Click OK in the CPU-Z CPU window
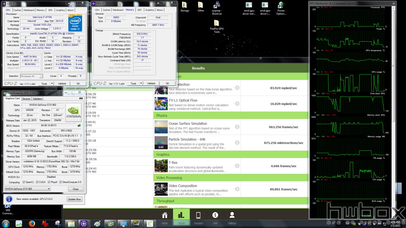Screen dimensions: 406x228 (x=78, y=84)
